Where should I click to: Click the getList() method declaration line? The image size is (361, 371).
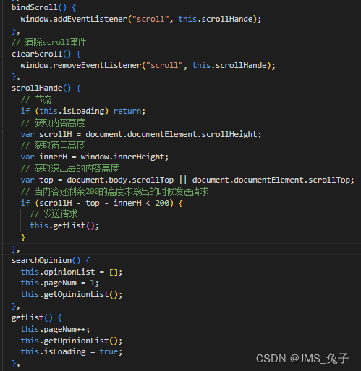click(x=37, y=317)
